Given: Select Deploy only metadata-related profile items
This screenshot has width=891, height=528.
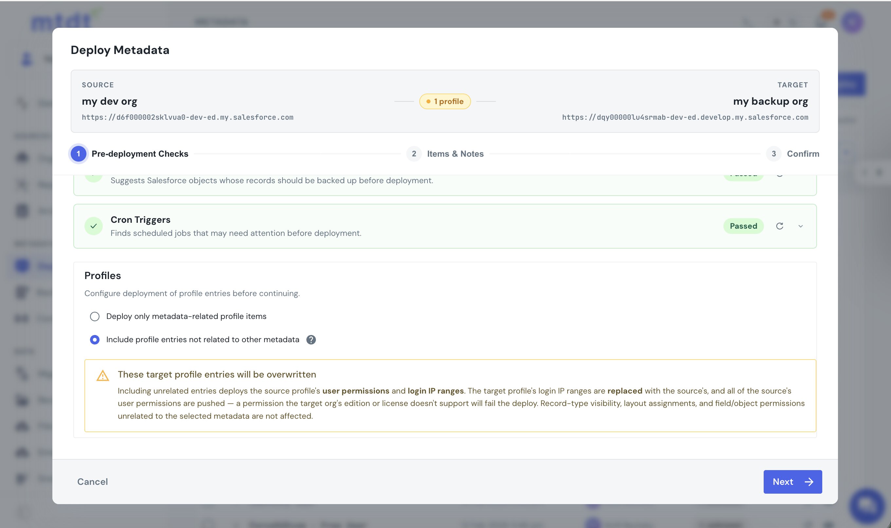Looking at the screenshot, I should [x=95, y=316].
